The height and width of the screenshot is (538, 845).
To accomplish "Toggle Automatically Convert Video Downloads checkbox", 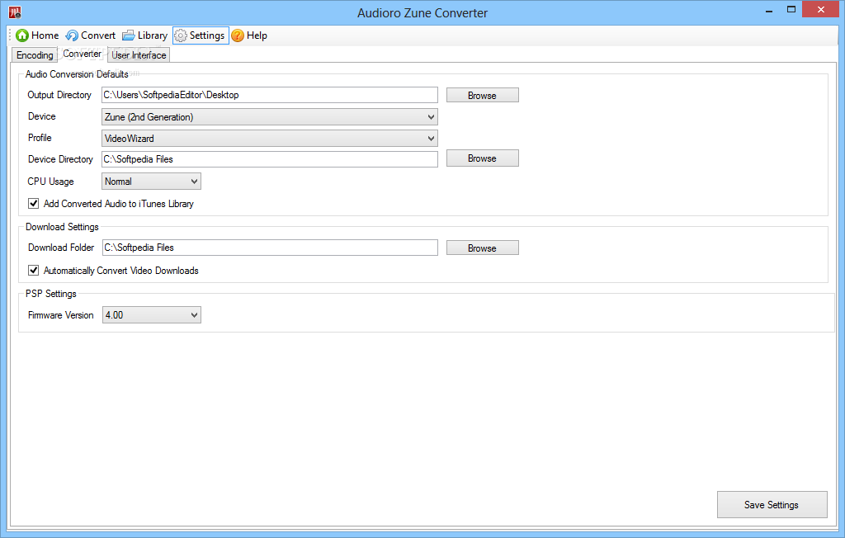I will click(33, 271).
